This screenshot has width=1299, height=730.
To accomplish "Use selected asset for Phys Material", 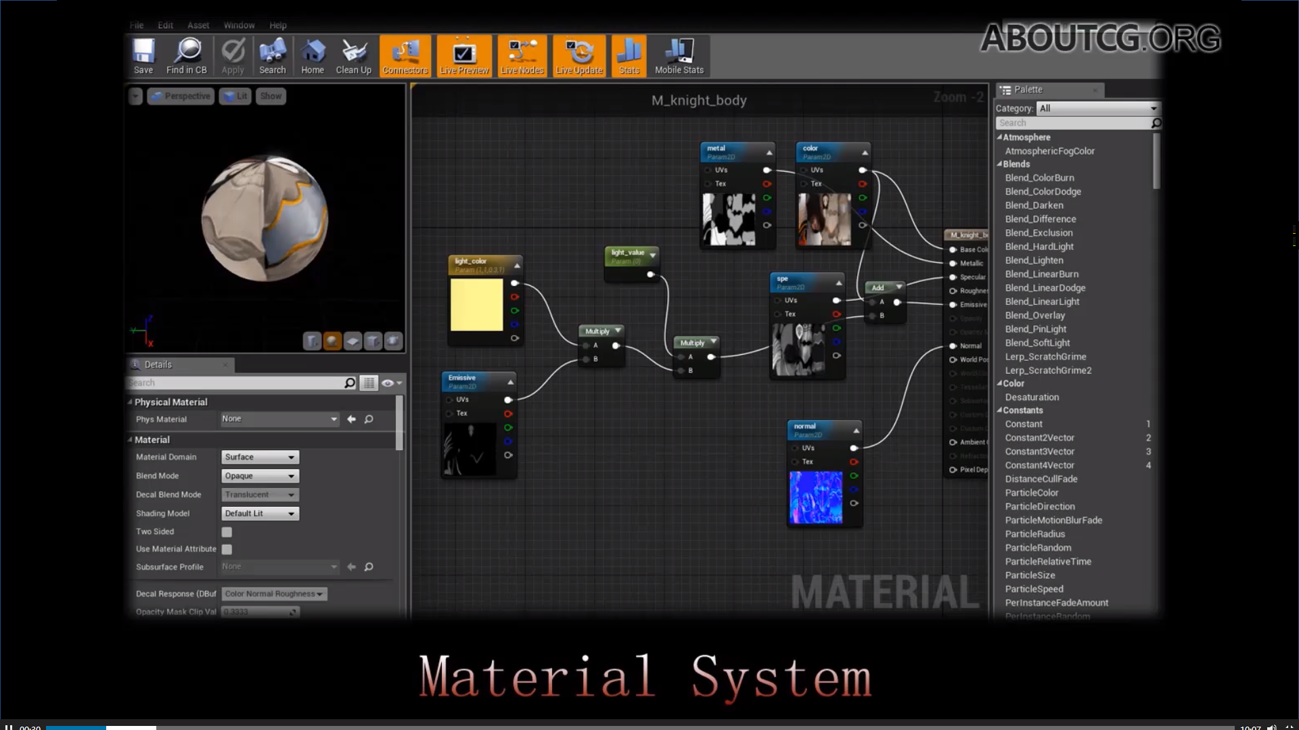I will tap(351, 419).
